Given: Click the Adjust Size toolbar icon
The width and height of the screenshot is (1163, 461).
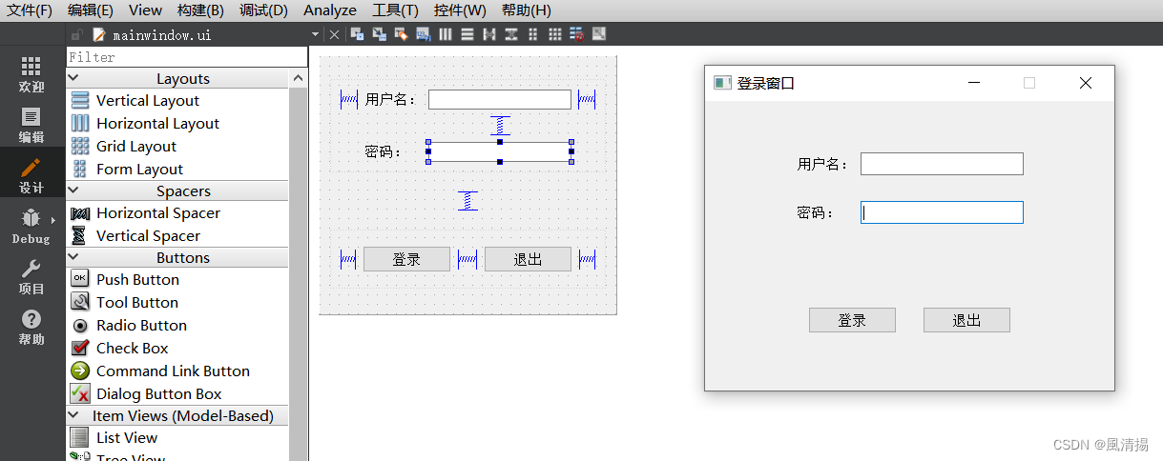Looking at the screenshot, I should (x=599, y=34).
